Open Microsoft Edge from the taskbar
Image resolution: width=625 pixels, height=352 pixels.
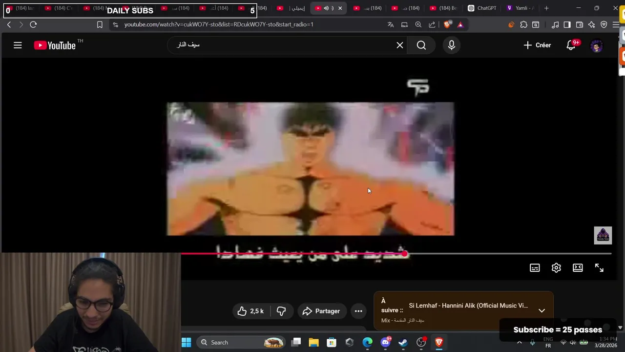tap(367, 342)
